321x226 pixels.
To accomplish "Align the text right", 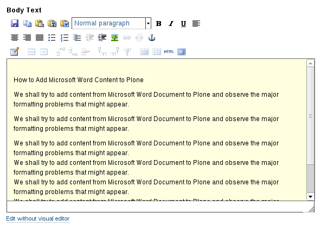I will click(27, 37).
